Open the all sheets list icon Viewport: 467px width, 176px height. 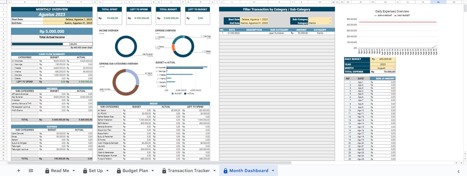31,171
